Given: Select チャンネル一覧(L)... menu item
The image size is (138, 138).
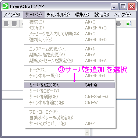Looking at the screenshot, I should click(x=69, y=76).
